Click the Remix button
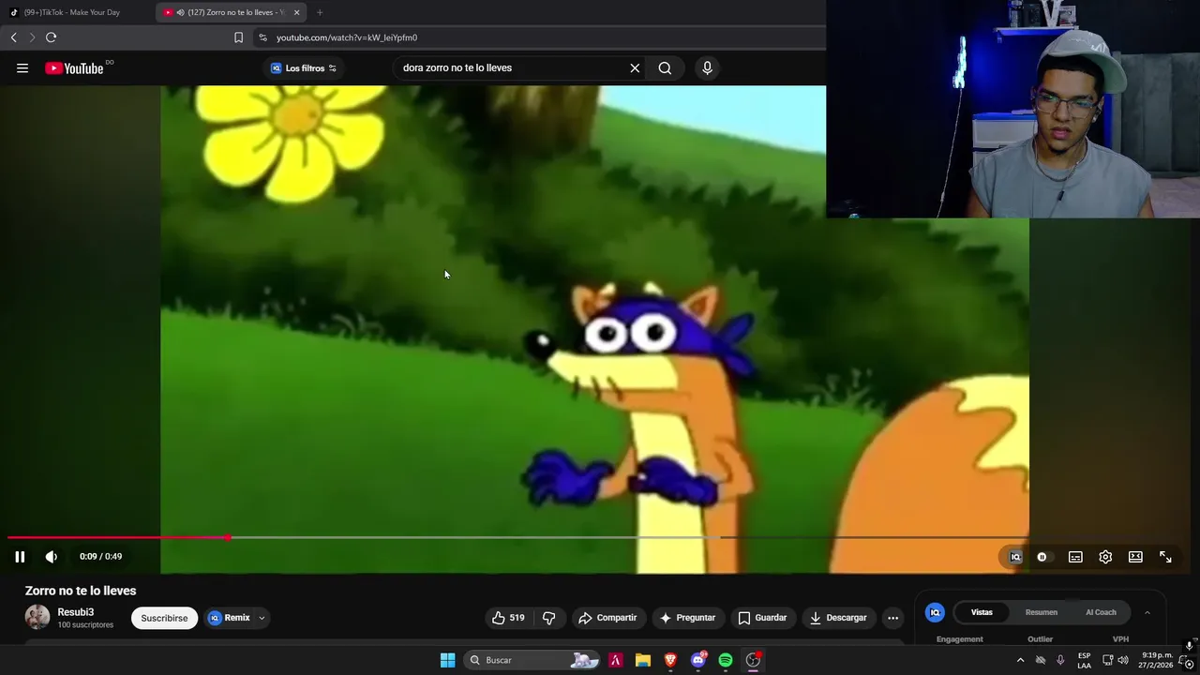 [230, 618]
